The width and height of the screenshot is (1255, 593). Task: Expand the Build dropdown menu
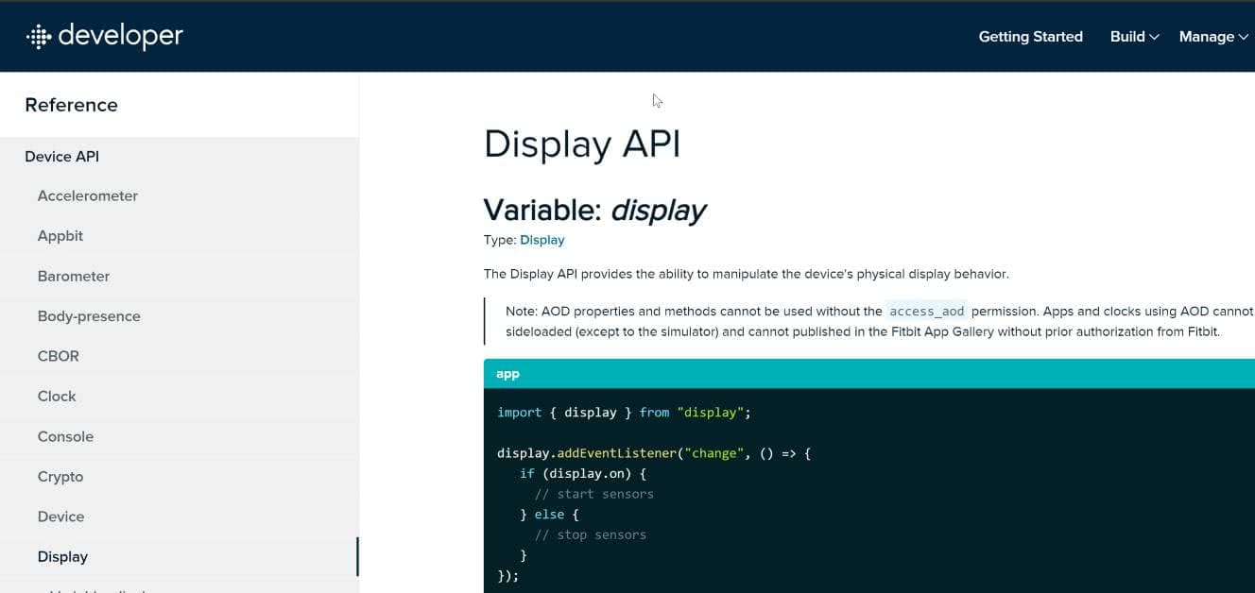coord(1134,37)
